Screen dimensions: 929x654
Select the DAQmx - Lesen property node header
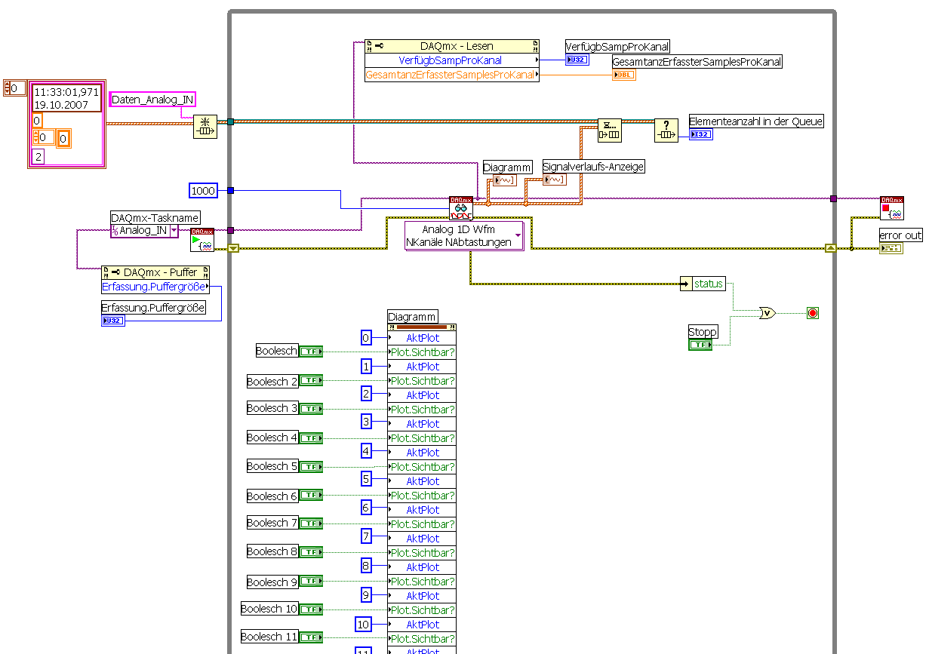tap(452, 46)
